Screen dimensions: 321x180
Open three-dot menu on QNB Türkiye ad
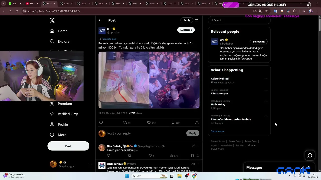[198, 164]
